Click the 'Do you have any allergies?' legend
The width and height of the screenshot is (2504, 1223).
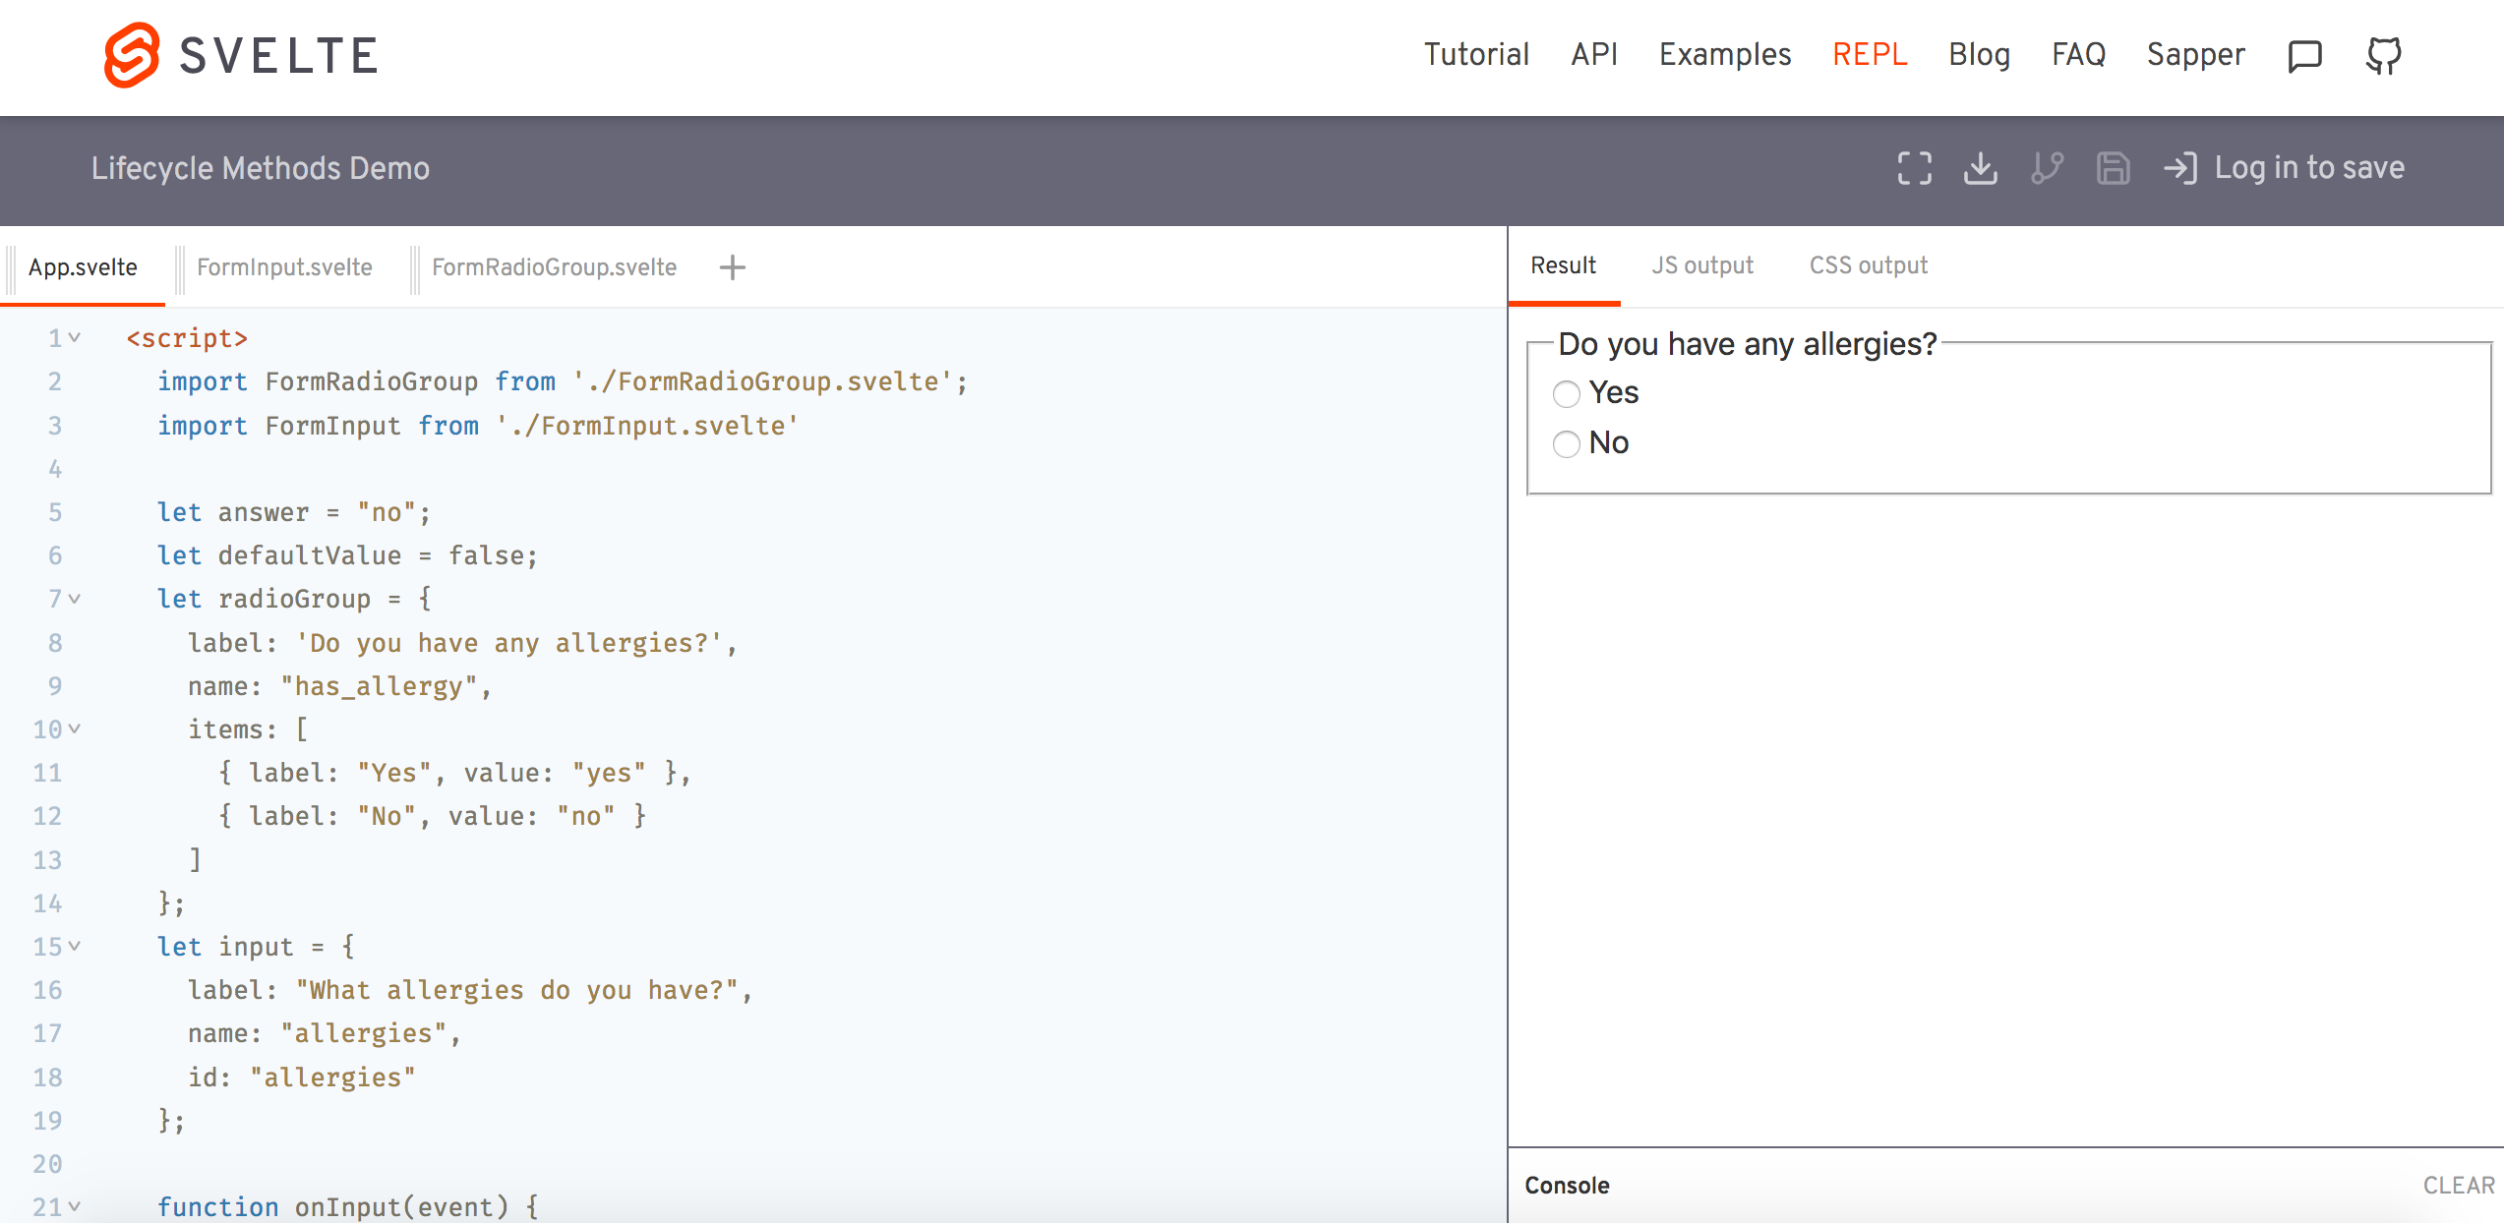1748,343
